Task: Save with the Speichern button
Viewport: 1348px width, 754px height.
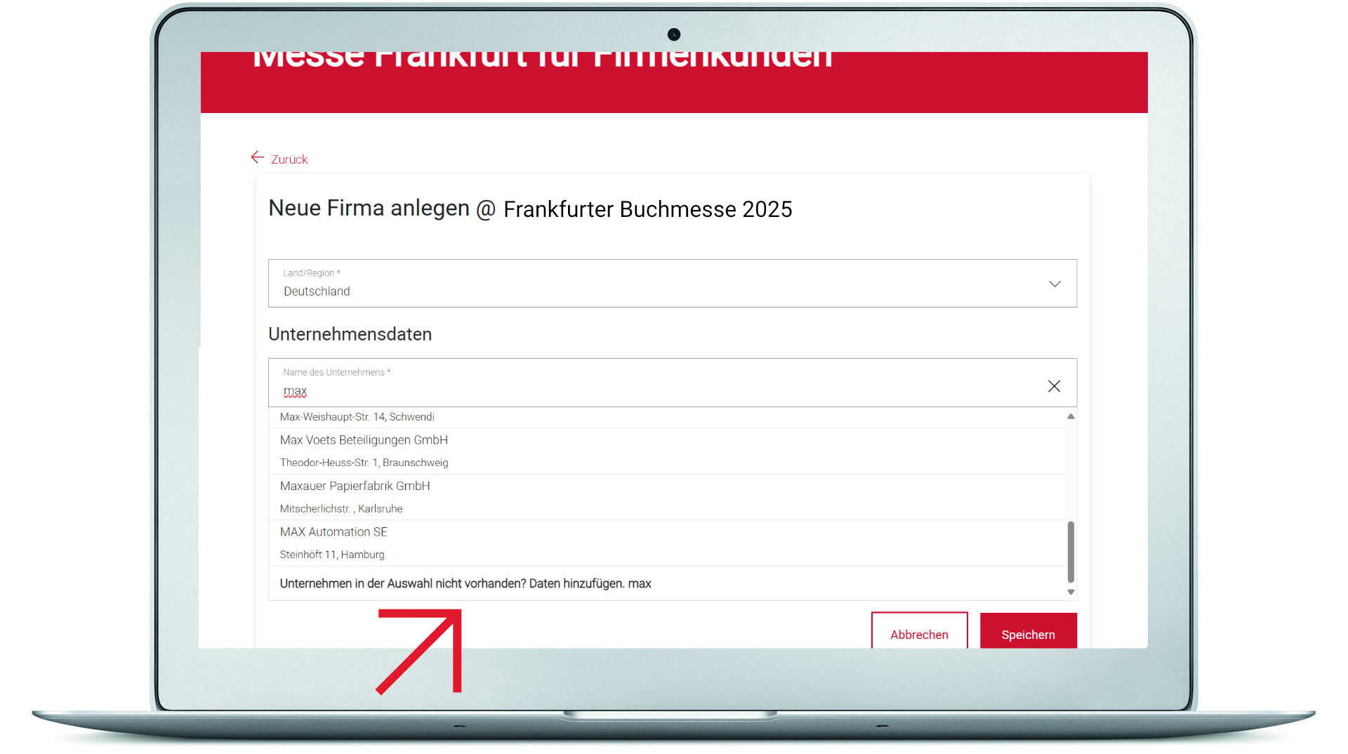Action: click(x=1028, y=630)
